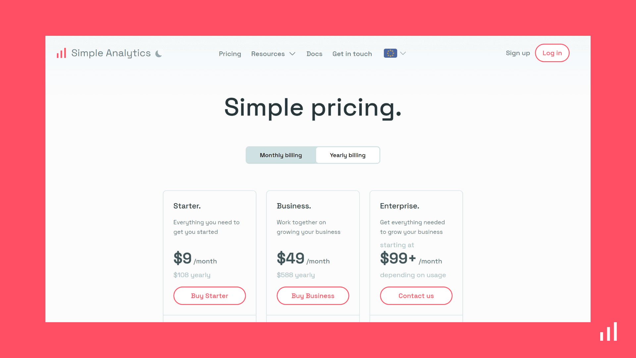Viewport: 636px width, 358px height.
Task: Select the Docs navigation tab
Action: pyautogui.click(x=314, y=53)
